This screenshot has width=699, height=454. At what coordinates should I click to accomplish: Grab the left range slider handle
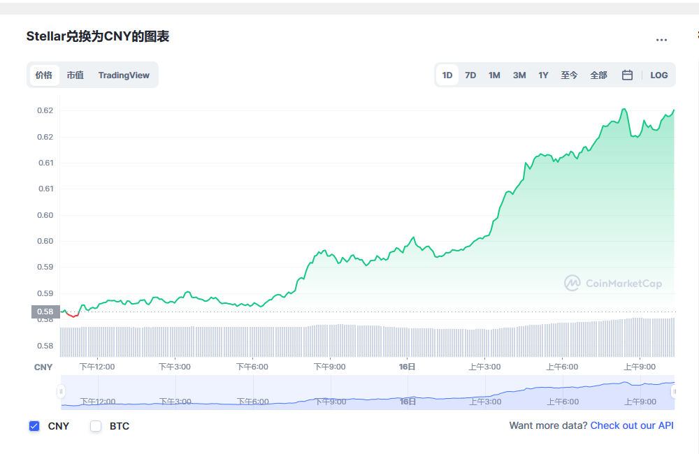(x=61, y=392)
